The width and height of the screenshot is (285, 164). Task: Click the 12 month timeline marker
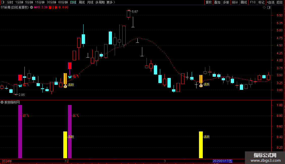pos(67,161)
